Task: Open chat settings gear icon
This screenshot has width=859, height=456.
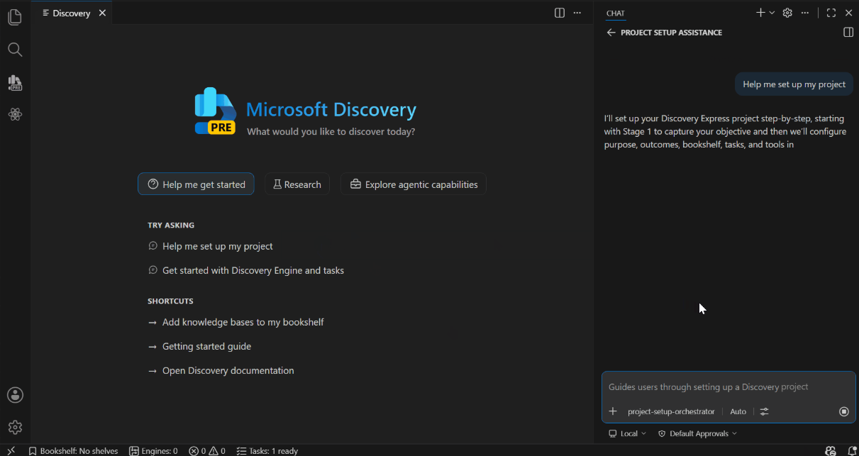Action: tap(787, 13)
